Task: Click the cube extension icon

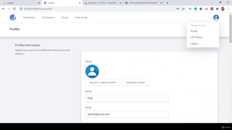Action: pos(201,9)
